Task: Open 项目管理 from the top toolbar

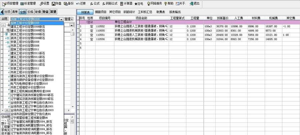Action: pyautogui.click(x=11, y=3)
